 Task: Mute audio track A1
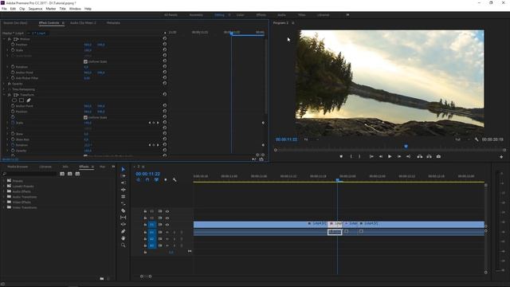tap(167, 232)
